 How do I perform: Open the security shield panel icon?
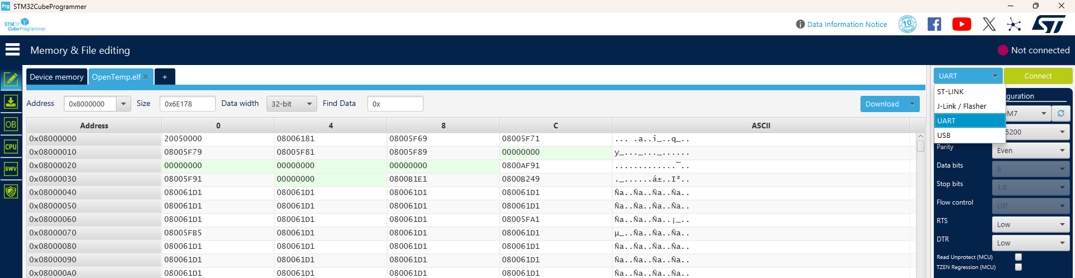coord(11,192)
